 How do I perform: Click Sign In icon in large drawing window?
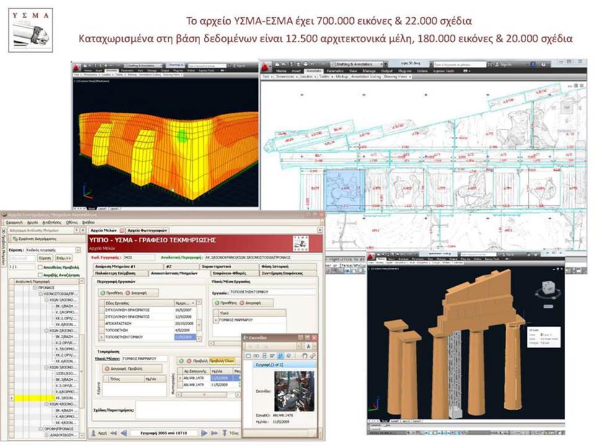[496, 65]
